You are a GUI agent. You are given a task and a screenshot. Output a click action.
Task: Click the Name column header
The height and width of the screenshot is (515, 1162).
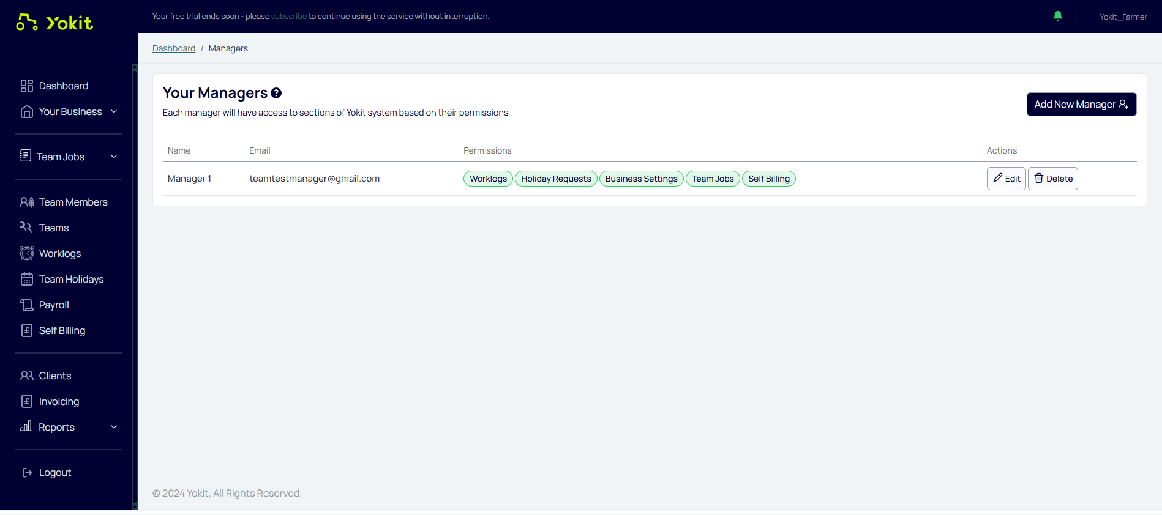(x=179, y=150)
